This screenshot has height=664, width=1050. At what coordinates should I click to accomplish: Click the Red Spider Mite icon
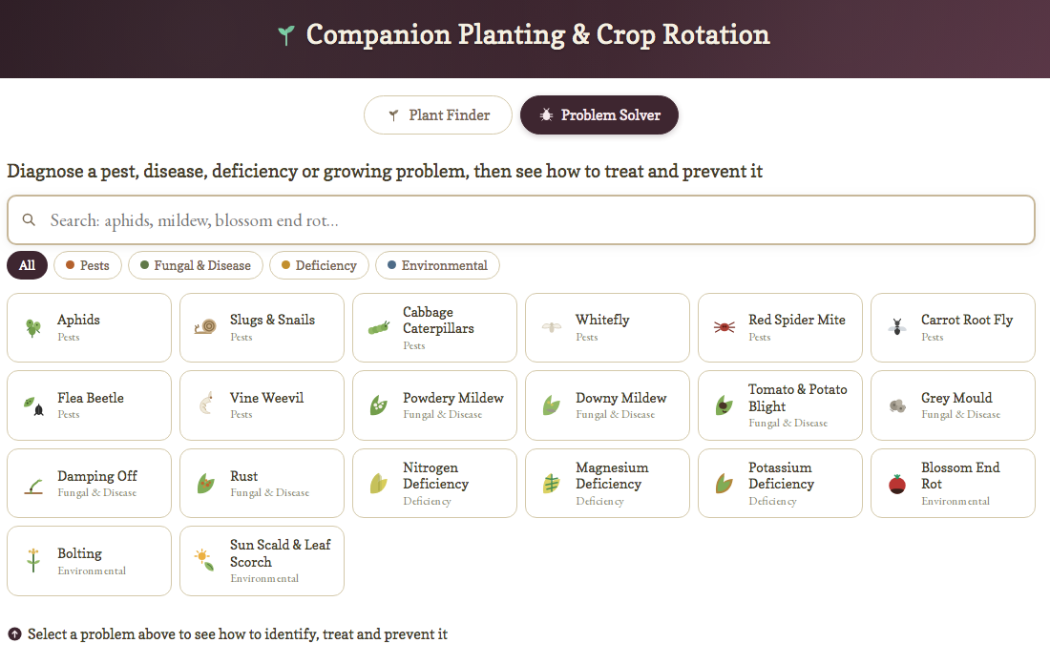click(724, 327)
